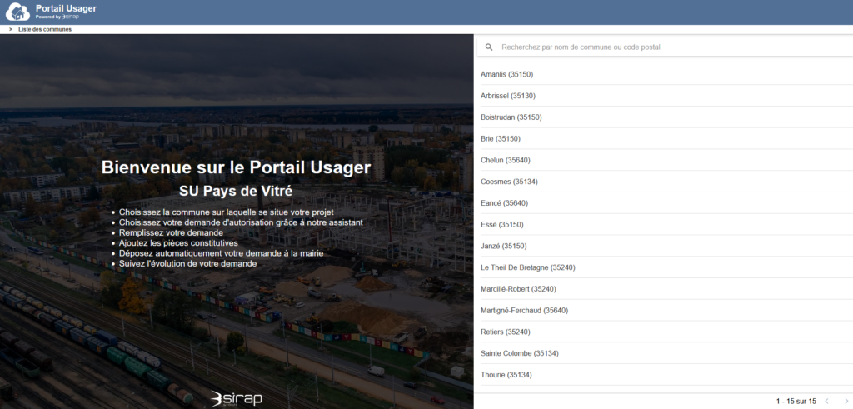This screenshot has height=409, width=853.
Task: Pick Thourie (35134) commune
Action: coord(506,375)
